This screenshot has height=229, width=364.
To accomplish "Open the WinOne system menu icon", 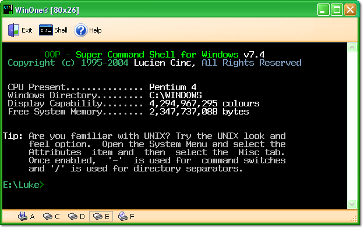I will pos(8,10).
